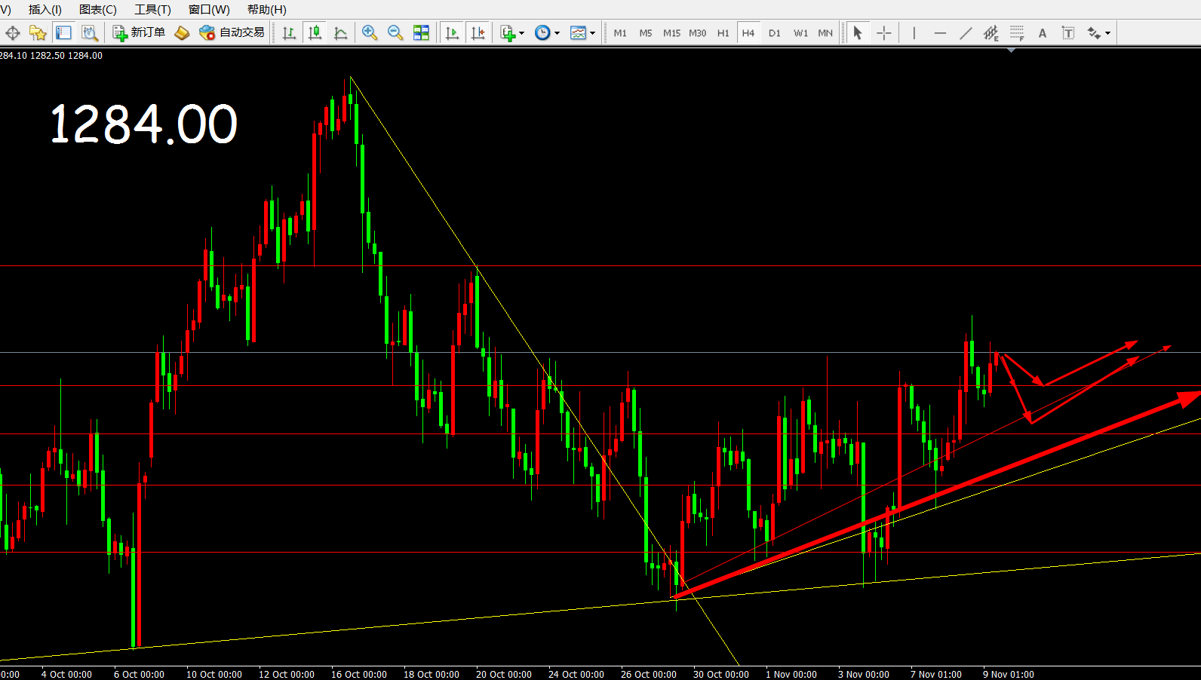1201x680 pixels.
Task: Select the M30 timeframe
Action: click(698, 33)
